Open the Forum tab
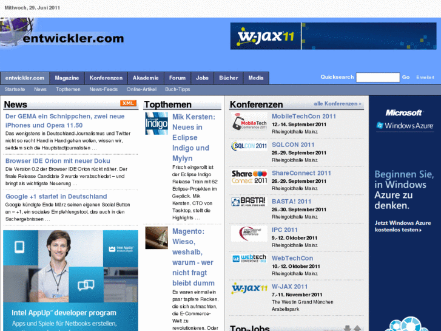The height and width of the screenshot is (331, 441). click(178, 78)
